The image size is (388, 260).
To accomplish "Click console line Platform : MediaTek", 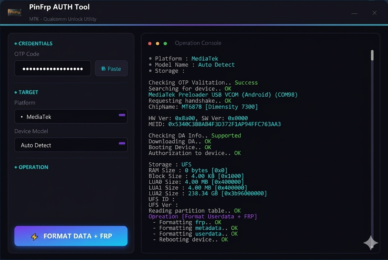I will pos(183,59).
